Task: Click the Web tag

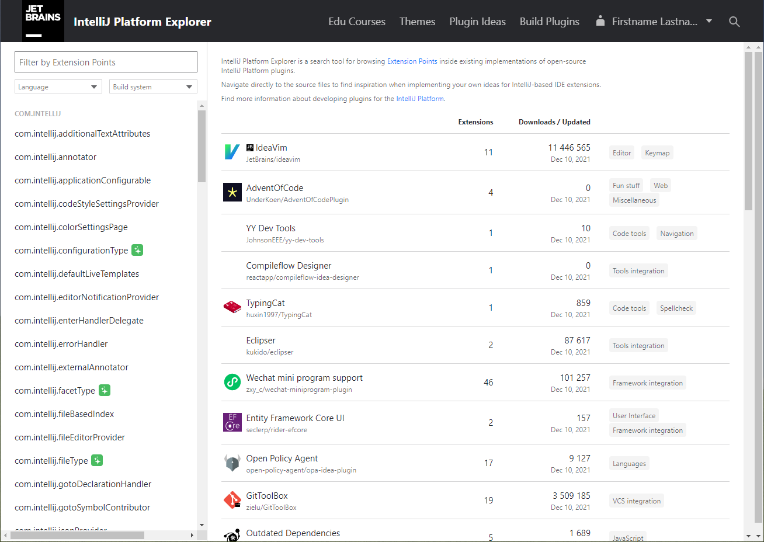Action: (x=661, y=186)
